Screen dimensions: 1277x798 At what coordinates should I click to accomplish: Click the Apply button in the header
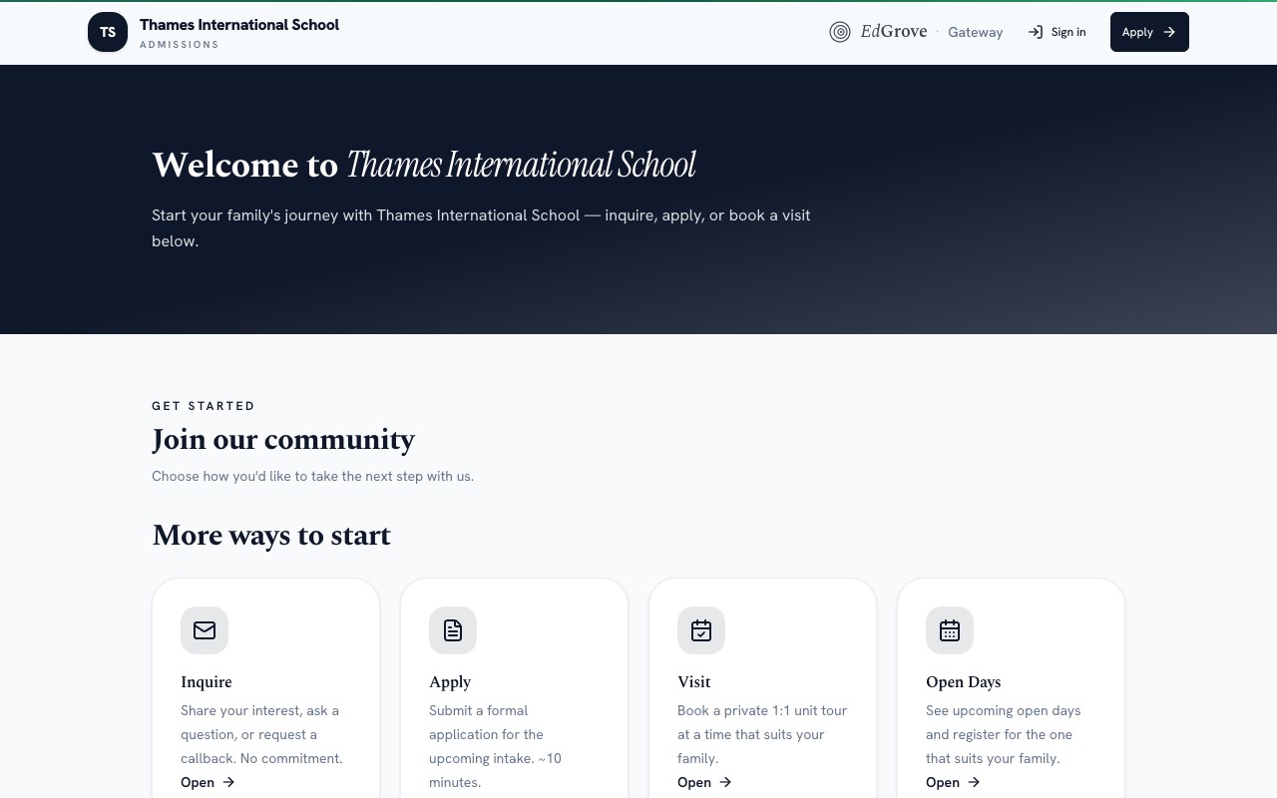pyautogui.click(x=1149, y=32)
